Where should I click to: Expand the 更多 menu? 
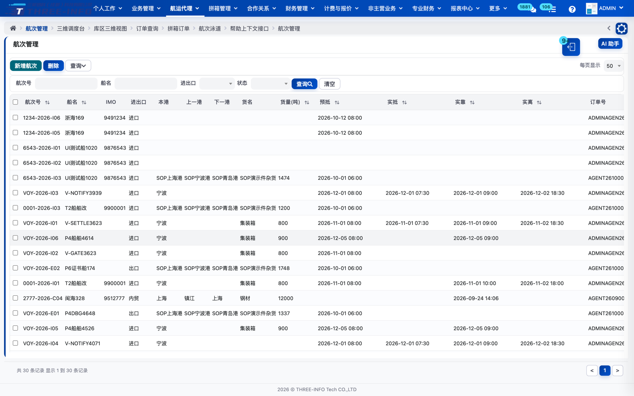(498, 8)
